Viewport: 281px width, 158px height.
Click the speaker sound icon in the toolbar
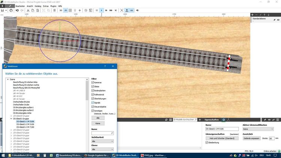[138, 11]
